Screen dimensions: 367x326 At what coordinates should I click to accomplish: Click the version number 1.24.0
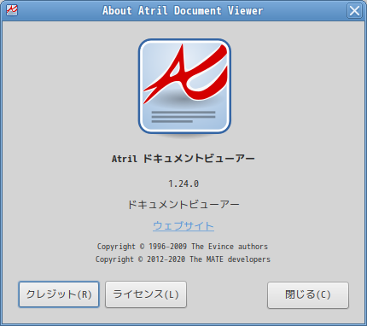pyautogui.click(x=183, y=183)
